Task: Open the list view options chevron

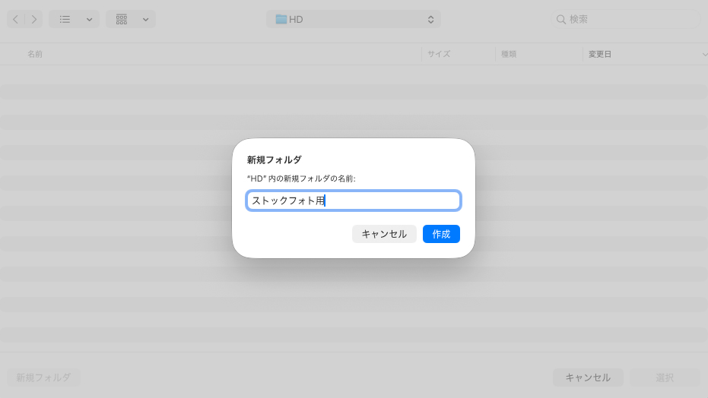Action: pos(90,20)
